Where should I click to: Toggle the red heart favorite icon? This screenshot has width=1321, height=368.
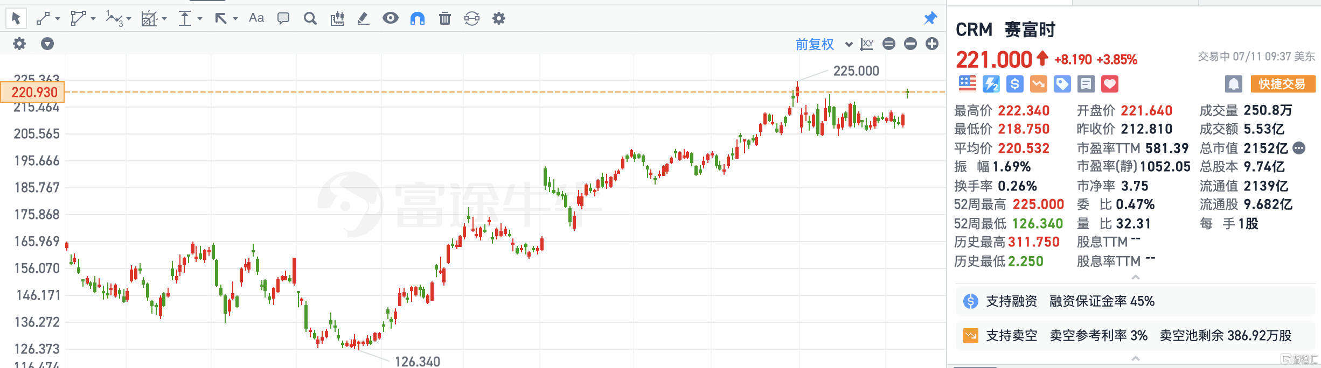[1110, 84]
